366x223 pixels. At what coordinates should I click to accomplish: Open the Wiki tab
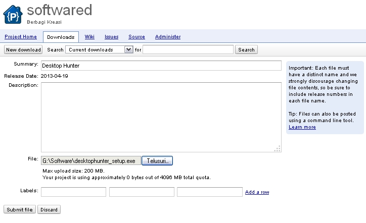click(89, 37)
